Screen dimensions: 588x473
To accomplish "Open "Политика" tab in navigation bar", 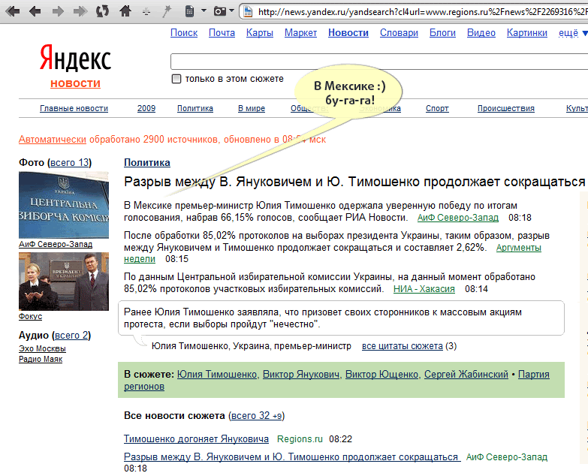I will [x=195, y=108].
